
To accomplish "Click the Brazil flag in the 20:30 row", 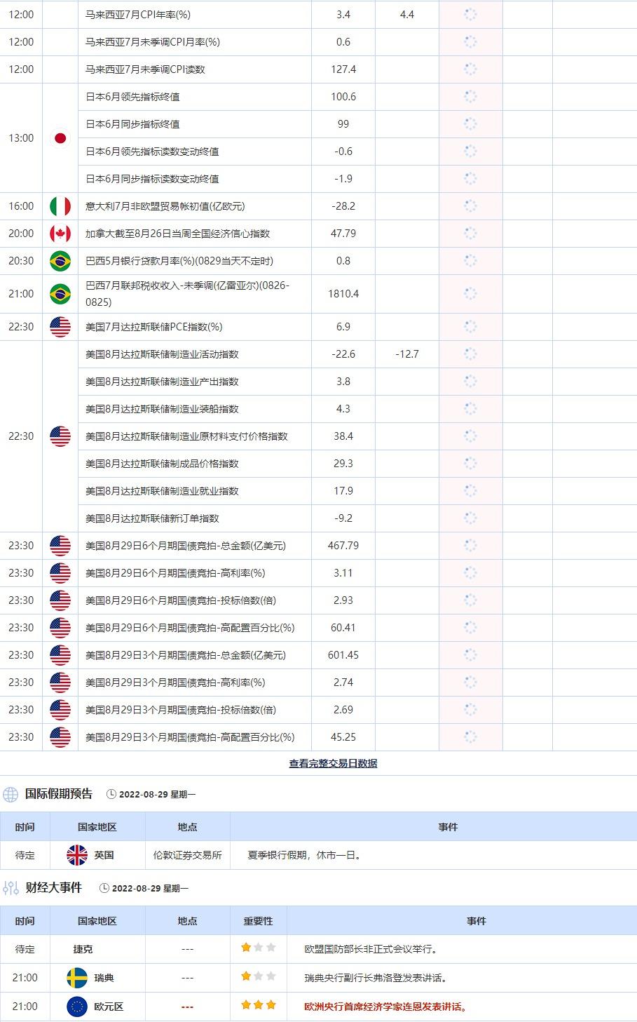I will (x=60, y=261).
